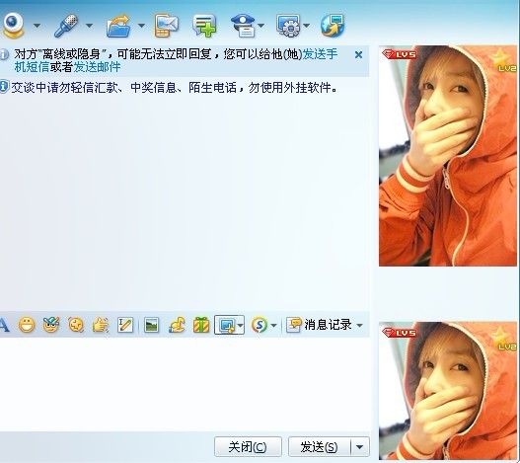Expand the 消息记录 dropdown arrow
Screen dimensions: 520x463
click(x=360, y=325)
